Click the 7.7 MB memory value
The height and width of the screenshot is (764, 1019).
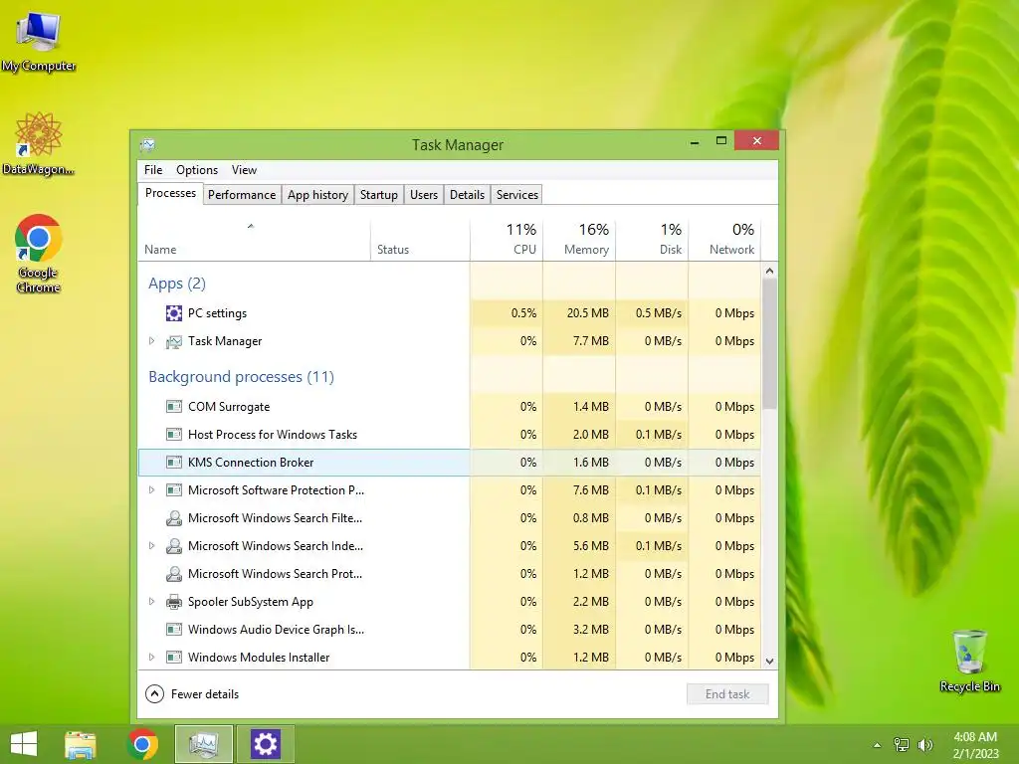tap(591, 341)
